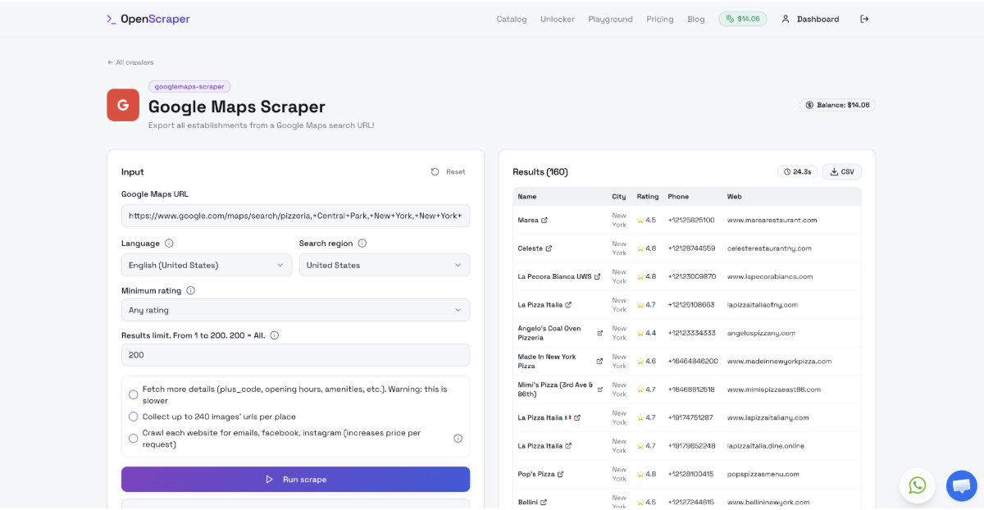Click the City column header
984x510 pixels.
click(619, 197)
